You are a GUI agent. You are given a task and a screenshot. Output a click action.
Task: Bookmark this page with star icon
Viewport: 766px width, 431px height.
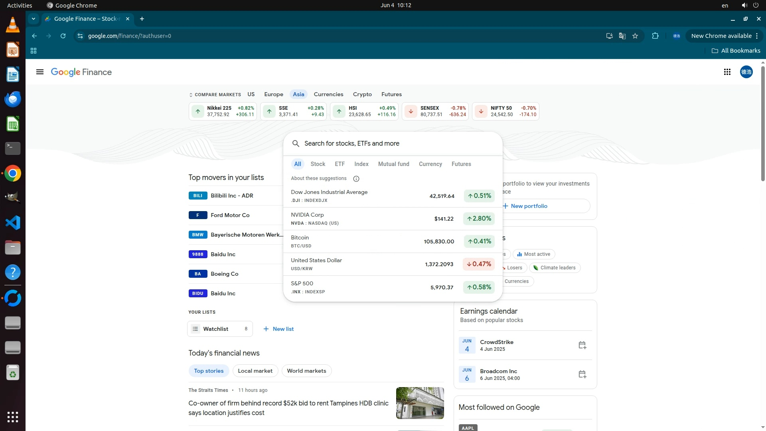coord(635,36)
